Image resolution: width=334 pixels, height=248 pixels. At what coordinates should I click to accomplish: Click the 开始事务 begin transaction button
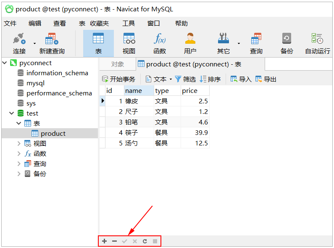(118, 79)
